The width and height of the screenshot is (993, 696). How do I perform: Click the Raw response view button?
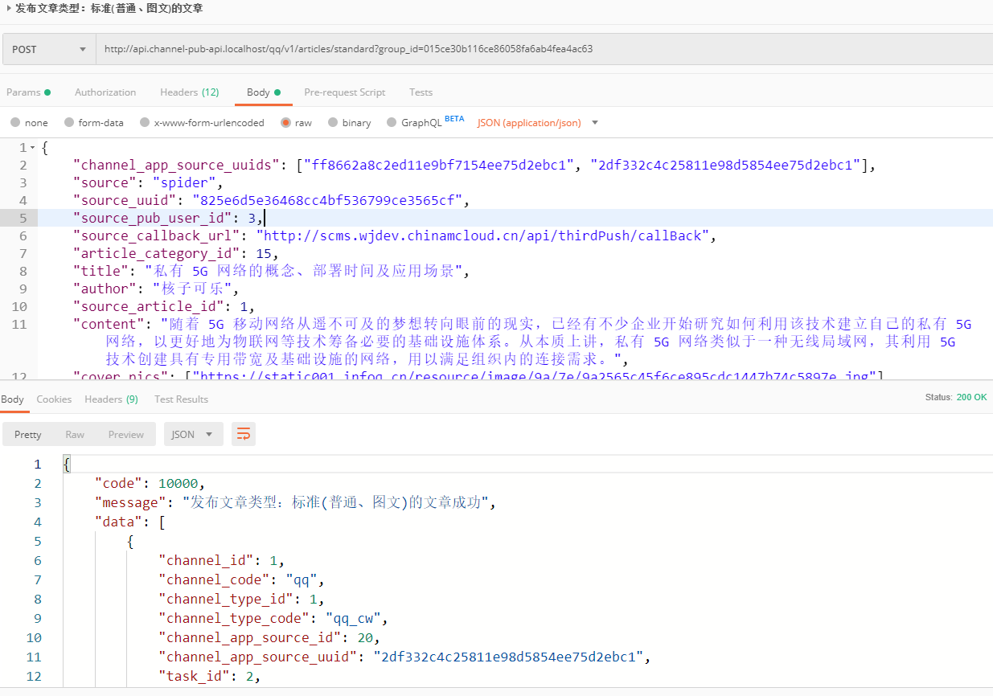(x=75, y=435)
